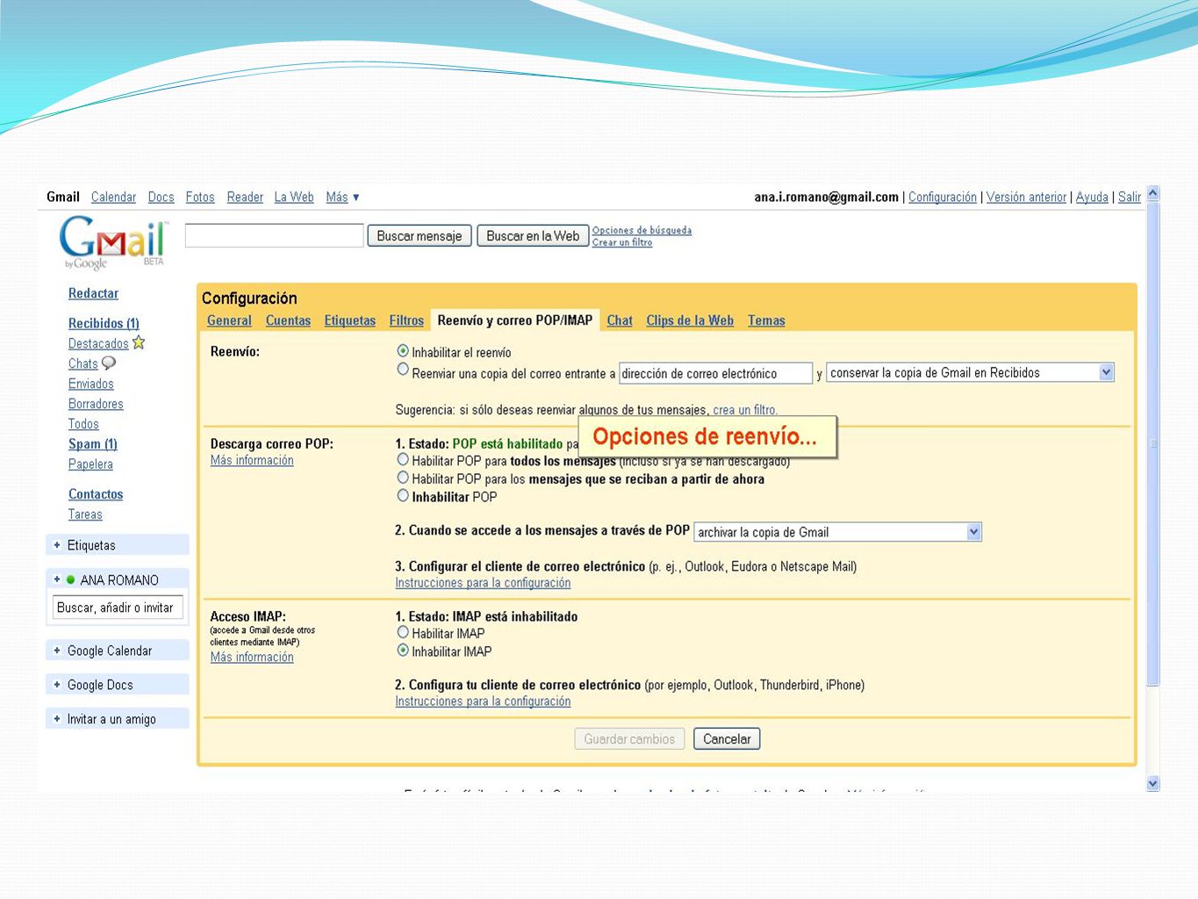1198x899 pixels.
Task: Open the Borradores folder
Action: tap(96, 404)
